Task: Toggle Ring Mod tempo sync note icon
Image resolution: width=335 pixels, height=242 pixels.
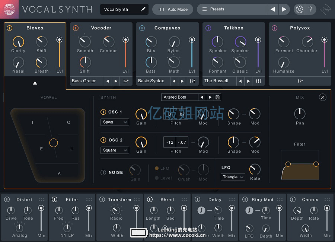Action: (x=249, y=210)
